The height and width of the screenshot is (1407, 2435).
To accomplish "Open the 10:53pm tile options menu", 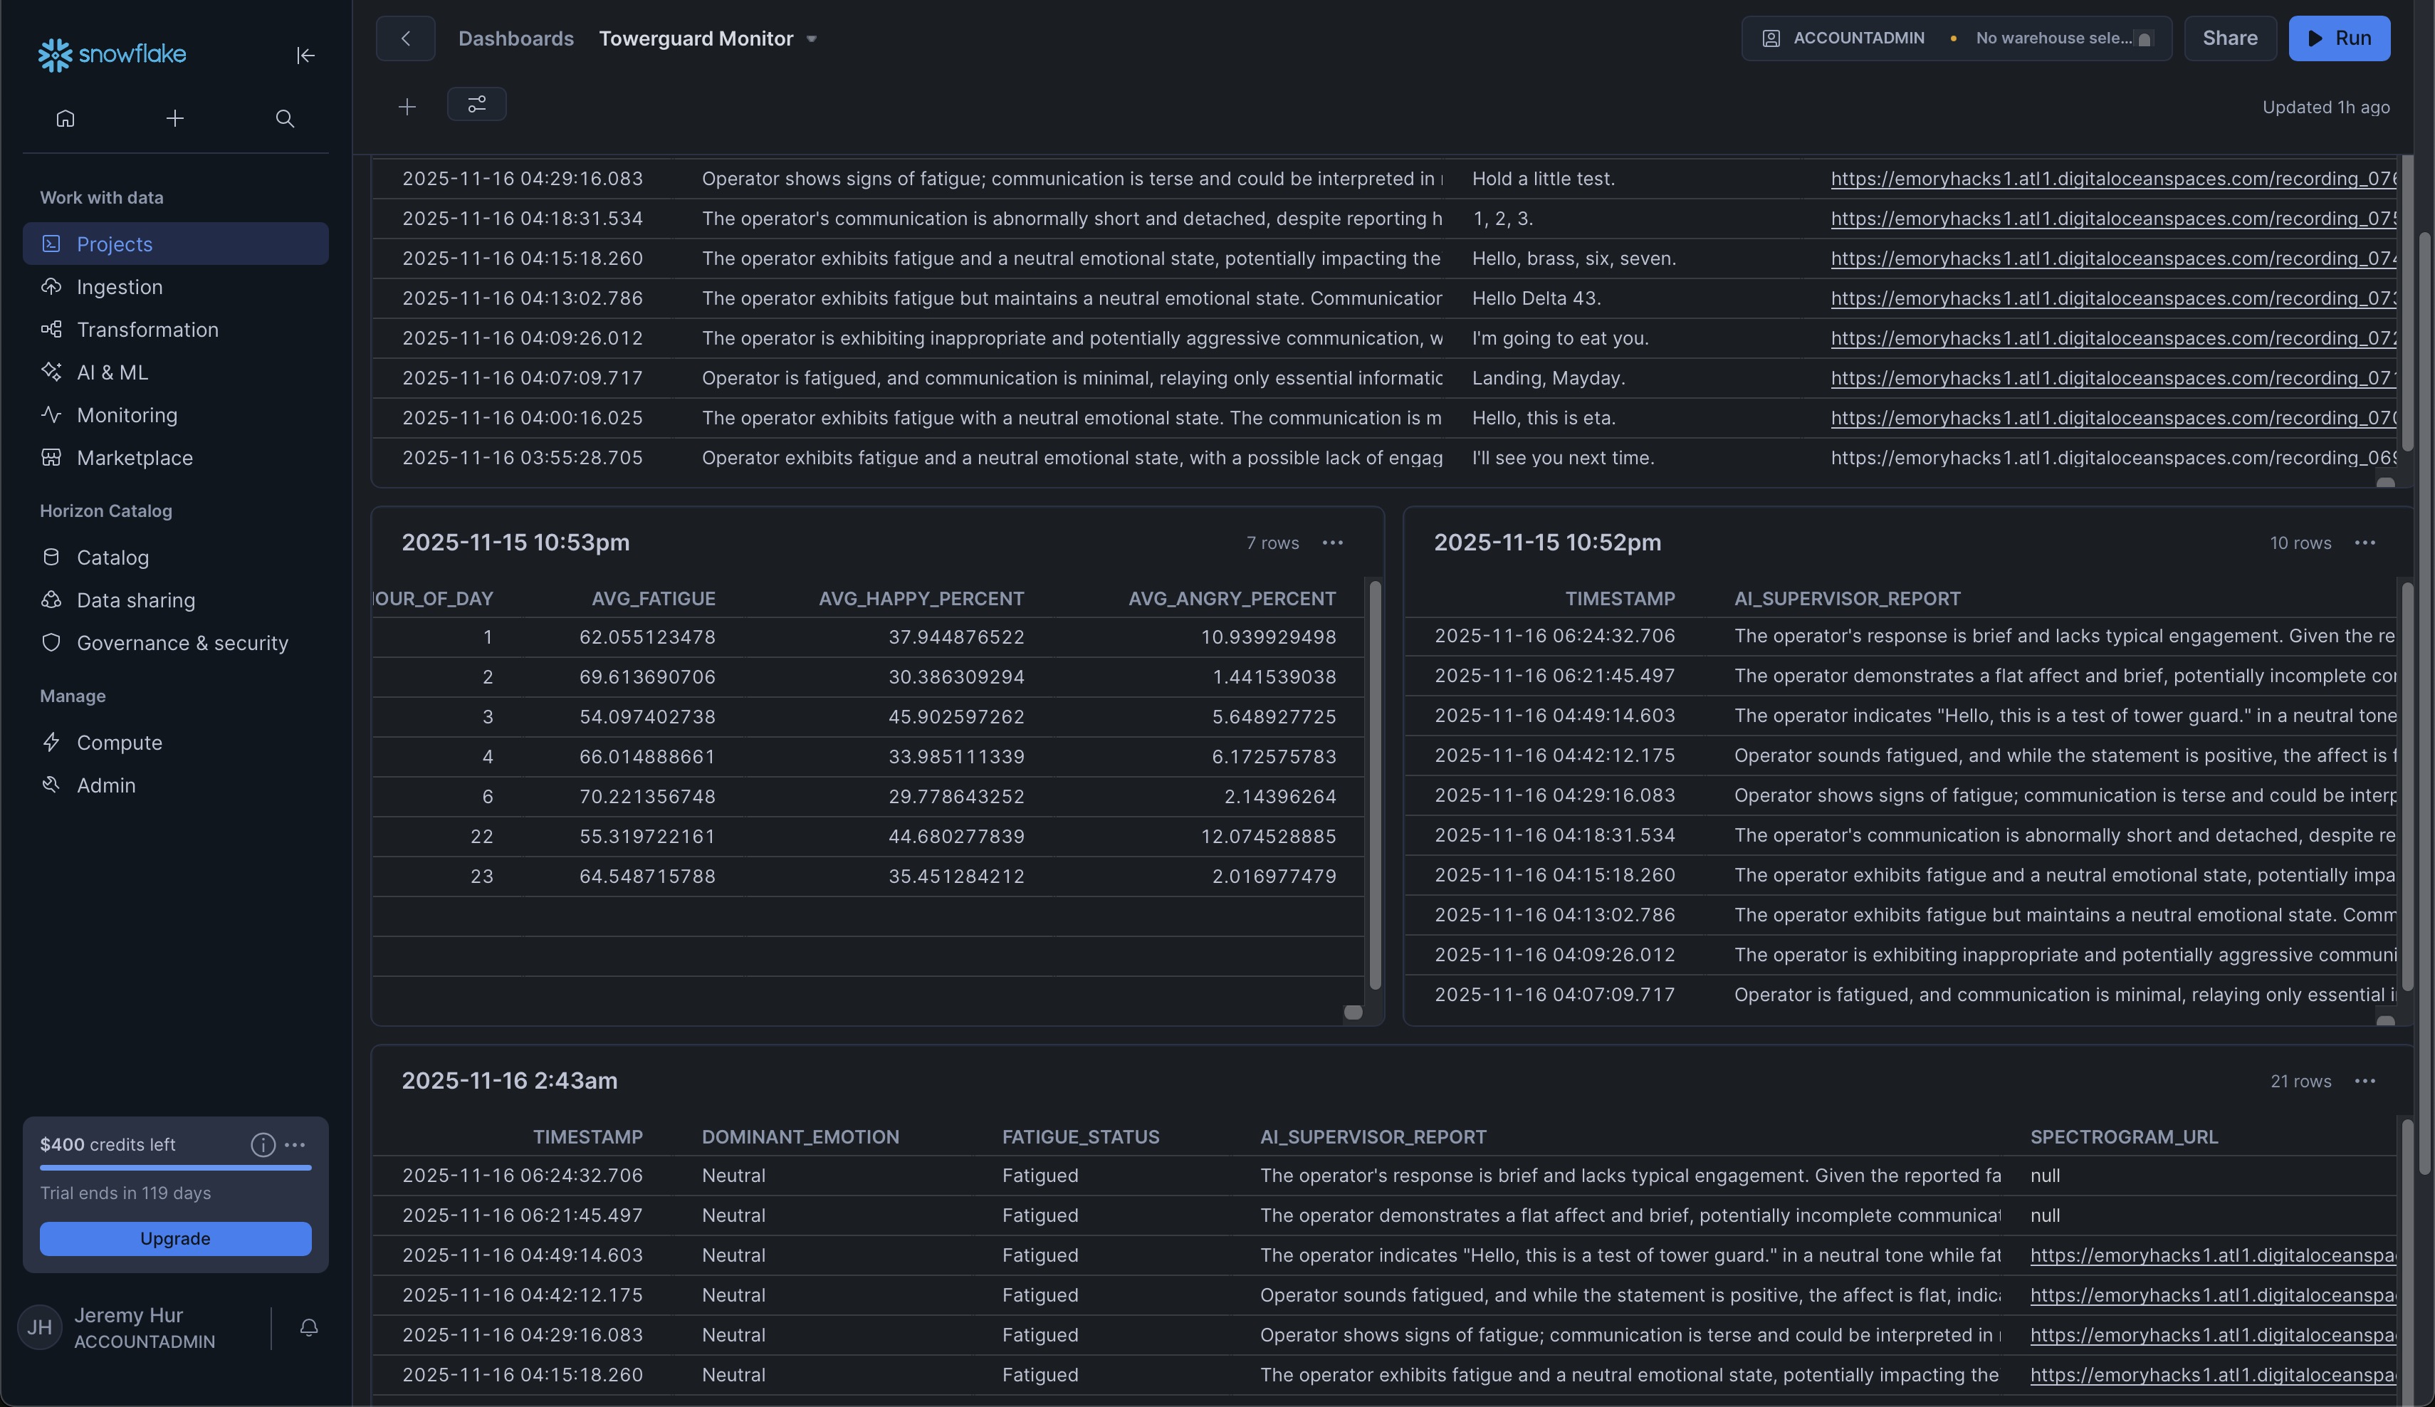I will tap(1333, 543).
